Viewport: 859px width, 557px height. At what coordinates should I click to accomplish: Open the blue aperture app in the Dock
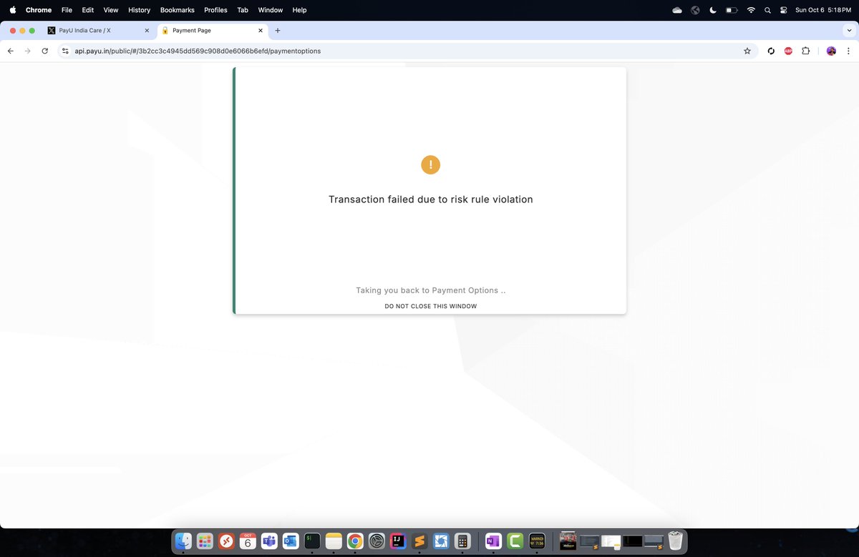tap(441, 541)
